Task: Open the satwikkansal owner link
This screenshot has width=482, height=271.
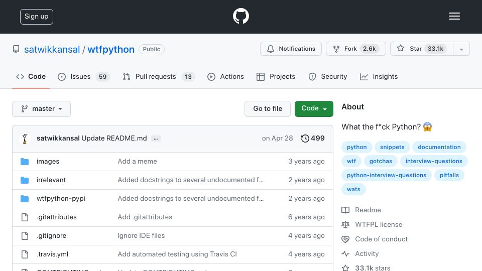Action: point(52,50)
